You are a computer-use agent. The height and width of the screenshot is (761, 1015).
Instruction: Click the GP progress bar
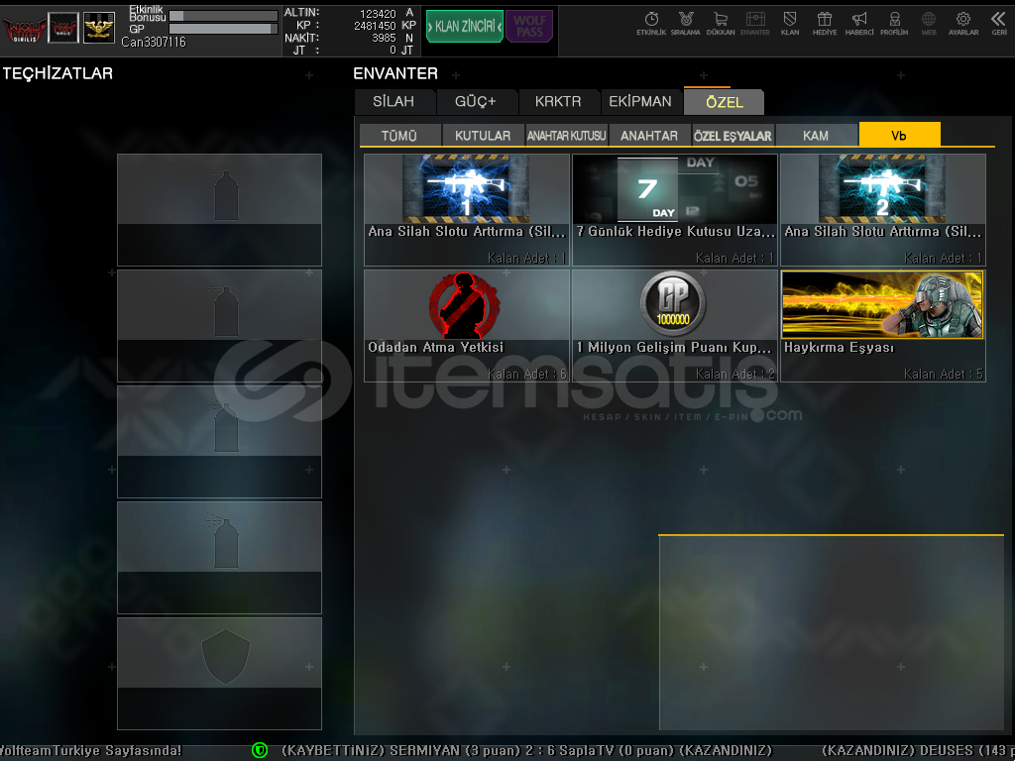[223, 29]
